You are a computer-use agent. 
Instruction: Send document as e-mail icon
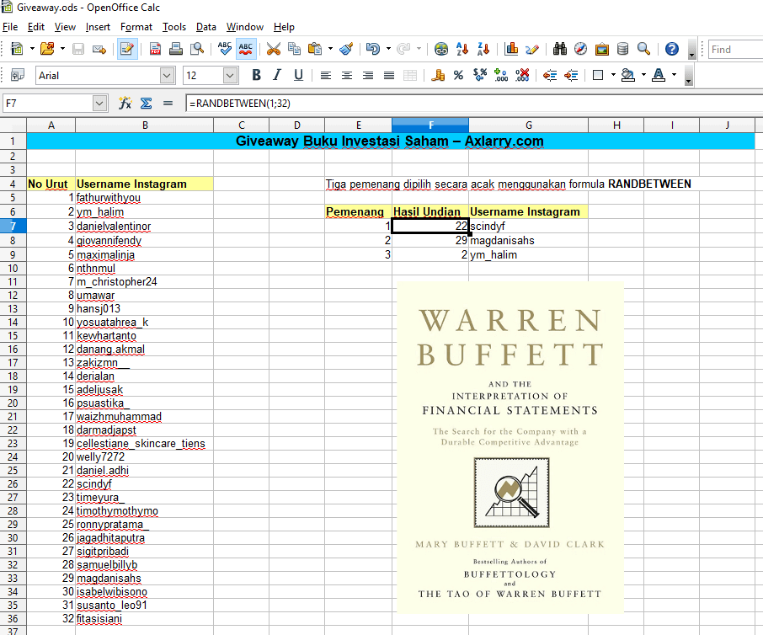pos(99,49)
